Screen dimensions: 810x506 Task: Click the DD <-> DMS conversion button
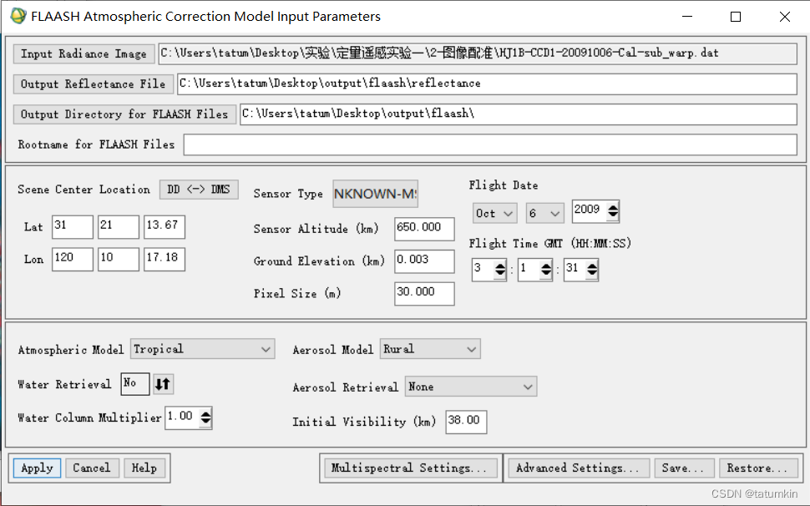click(x=199, y=190)
